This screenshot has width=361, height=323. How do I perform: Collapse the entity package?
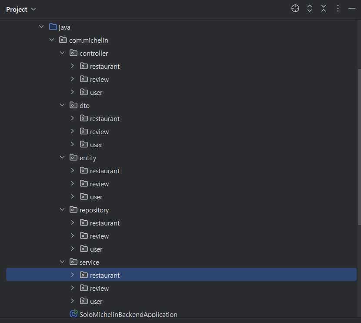[62, 157]
